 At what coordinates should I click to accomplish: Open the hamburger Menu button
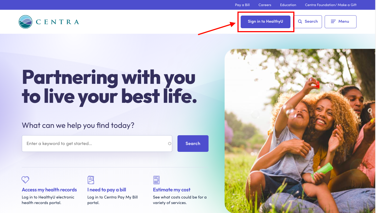340,22
